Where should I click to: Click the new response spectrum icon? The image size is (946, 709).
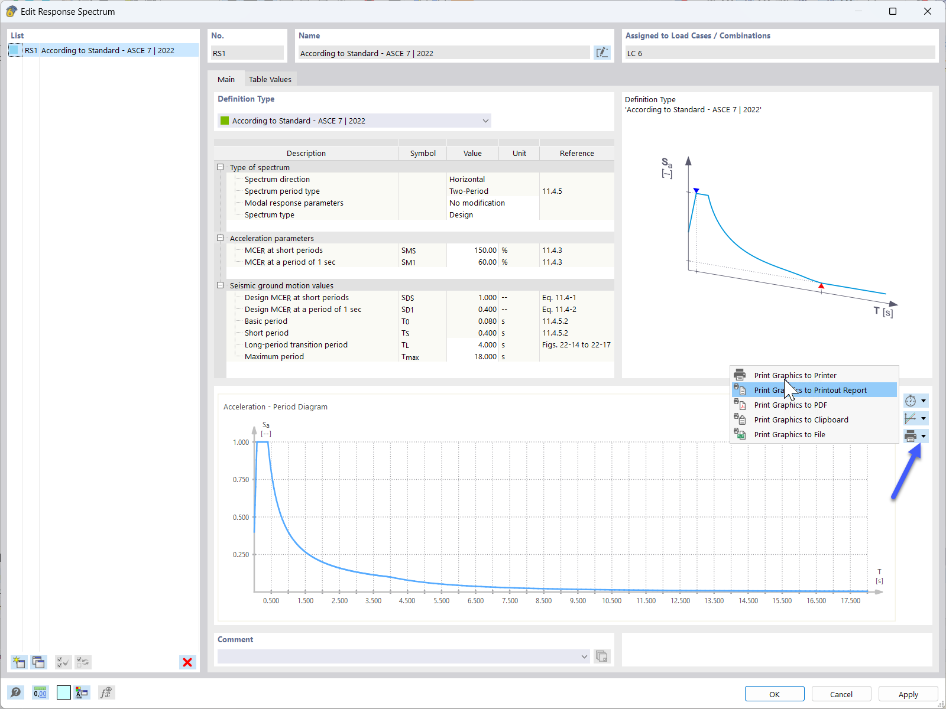coord(19,662)
